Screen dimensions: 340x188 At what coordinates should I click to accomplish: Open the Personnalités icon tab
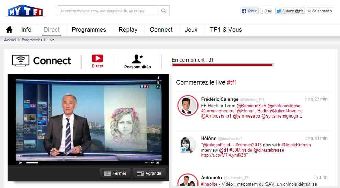point(137,62)
